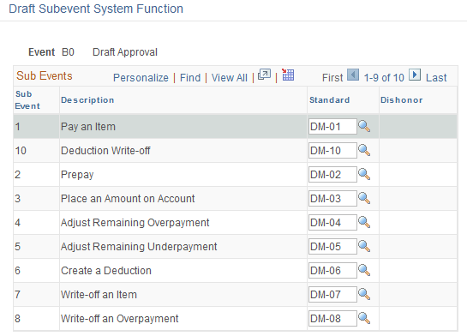
Task: Open lookup for Standard DM-10
Action: pos(364,150)
